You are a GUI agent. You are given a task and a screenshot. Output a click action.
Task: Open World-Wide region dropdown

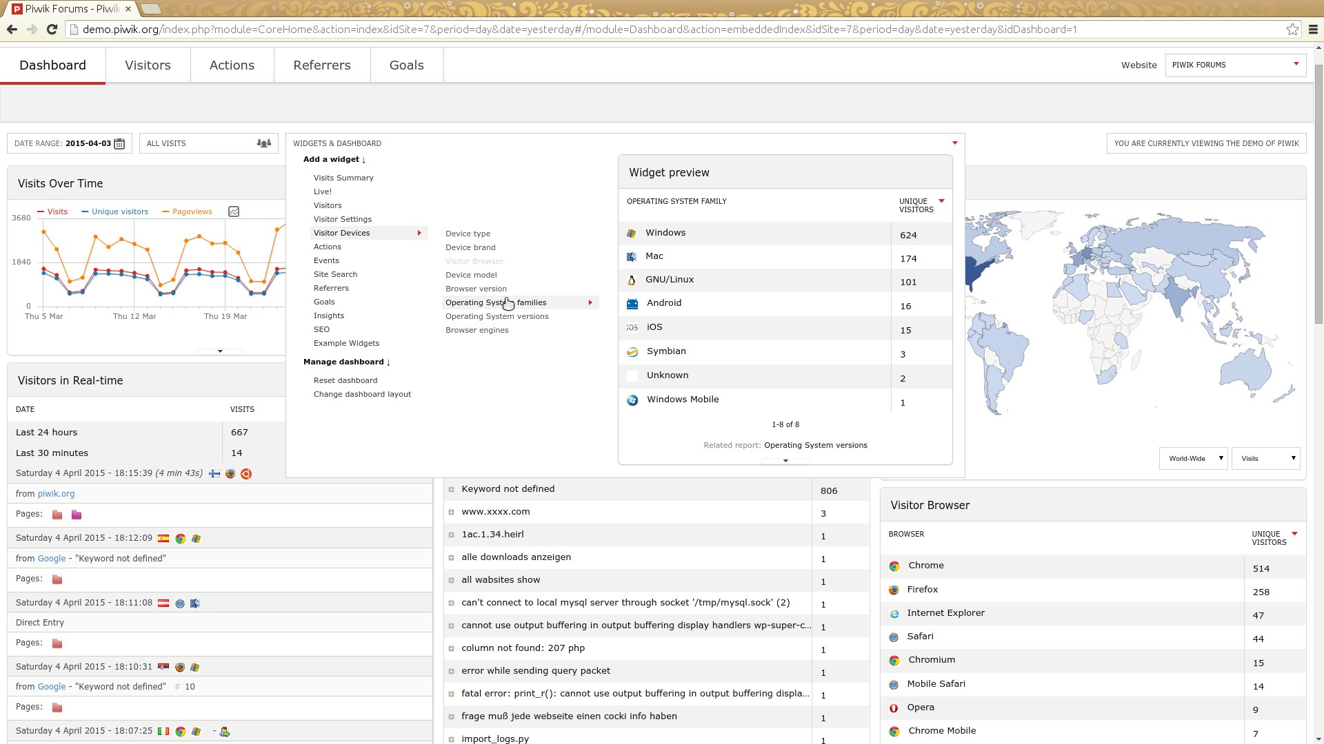(x=1194, y=458)
